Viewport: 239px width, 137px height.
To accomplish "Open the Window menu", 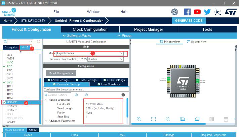I will coord(93,12).
